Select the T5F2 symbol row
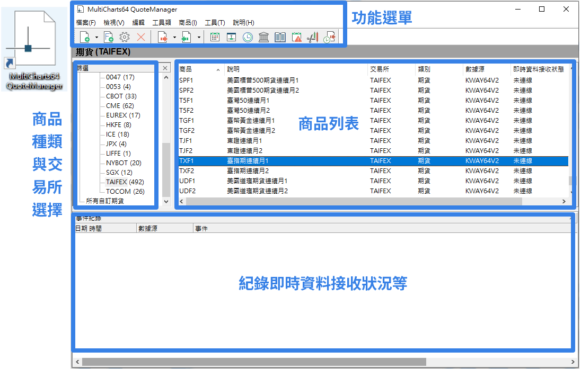The image size is (581, 369). (373, 111)
